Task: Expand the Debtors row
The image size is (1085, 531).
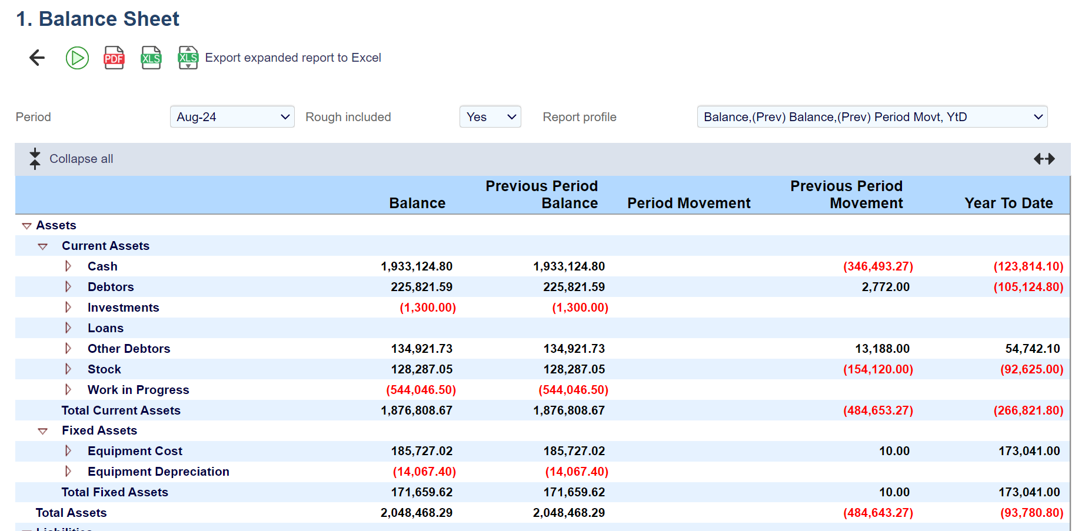Action: 68,287
